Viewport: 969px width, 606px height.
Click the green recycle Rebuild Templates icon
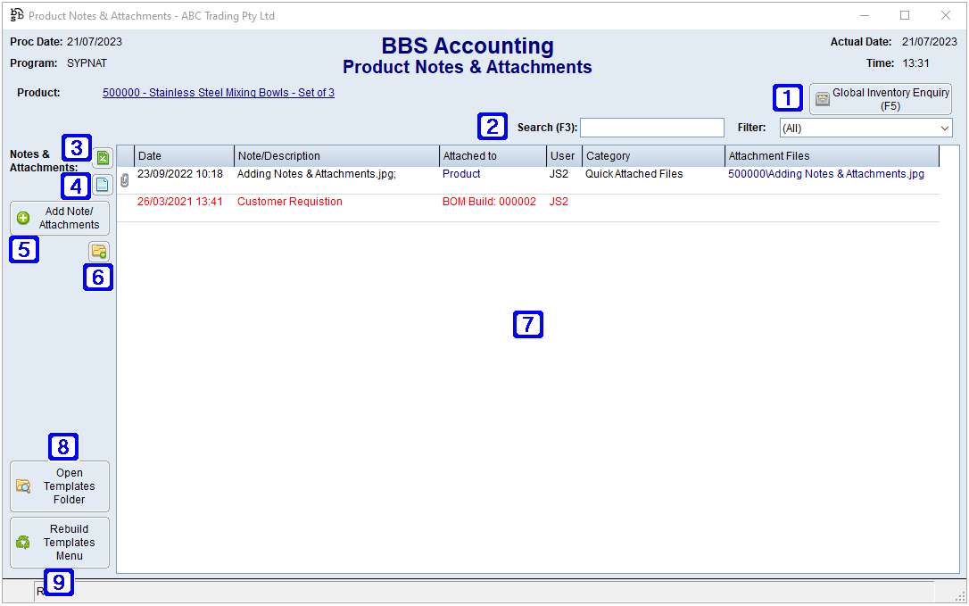pyautogui.click(x=23, y=543)
